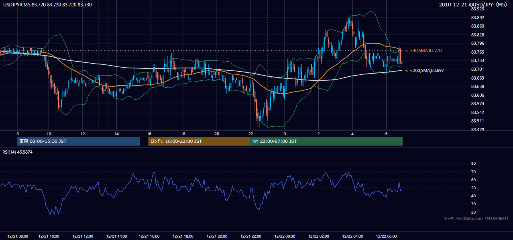
Task: Click price axis value 83.701
Action: [x=478, y=69]
